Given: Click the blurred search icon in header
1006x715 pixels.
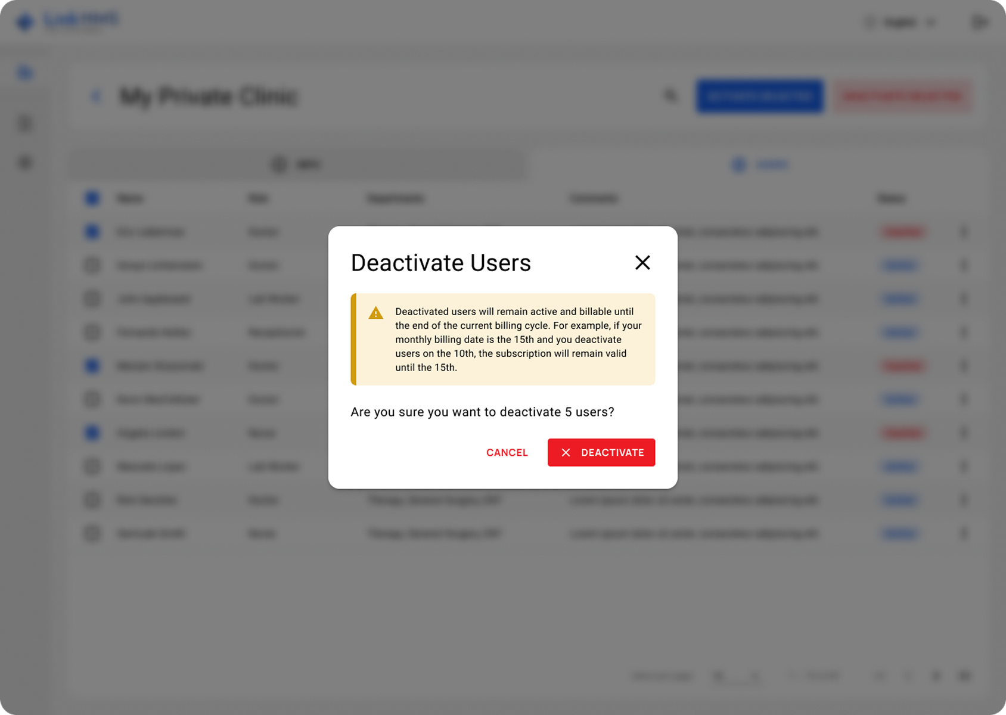Looking at the screenshot, I should pyautogui.click(x=671, y=96).
